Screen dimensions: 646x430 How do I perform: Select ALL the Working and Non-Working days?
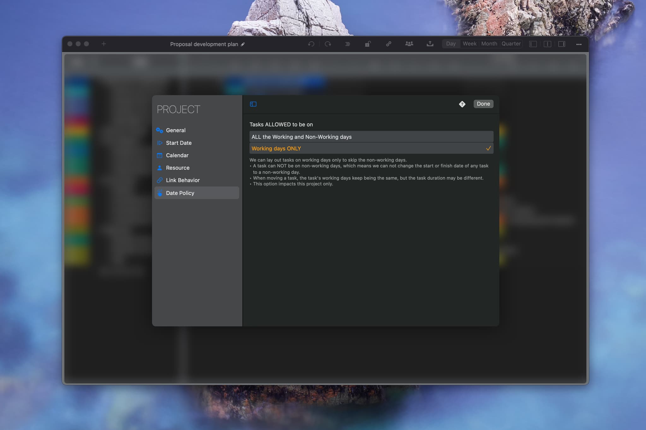[x=371, y=137]
